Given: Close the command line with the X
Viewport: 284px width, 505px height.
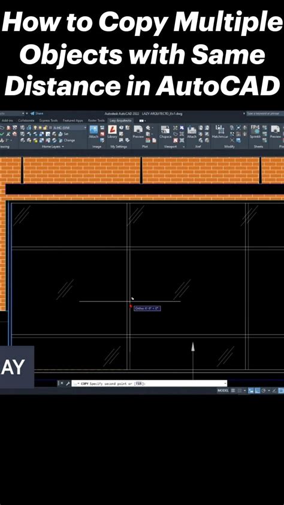Looking at the screenshot, I should pos(62,383).
